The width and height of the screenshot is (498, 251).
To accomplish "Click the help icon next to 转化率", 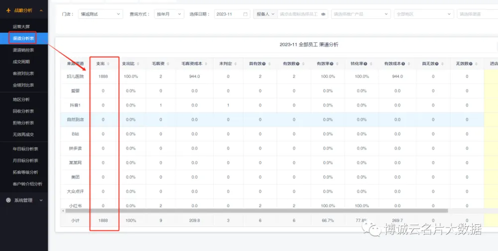I will coord(365,64).
